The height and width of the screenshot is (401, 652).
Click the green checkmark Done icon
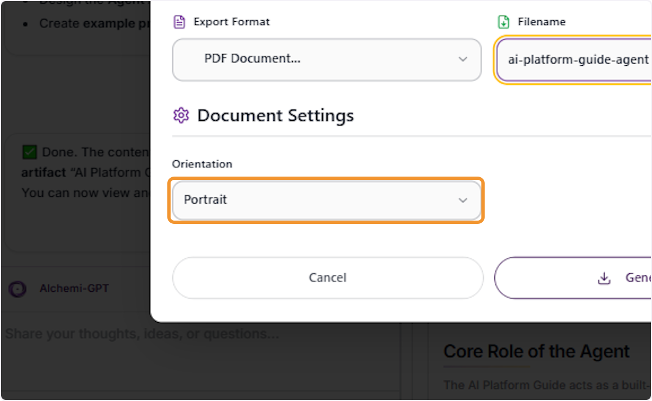click(x=29, y=152)
